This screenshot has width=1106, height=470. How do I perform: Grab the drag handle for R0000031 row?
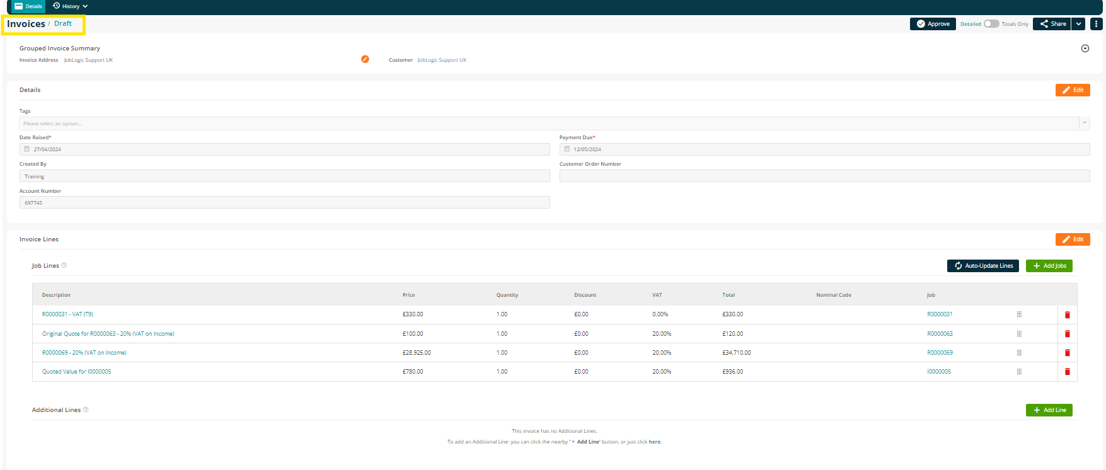(1019, 314)
